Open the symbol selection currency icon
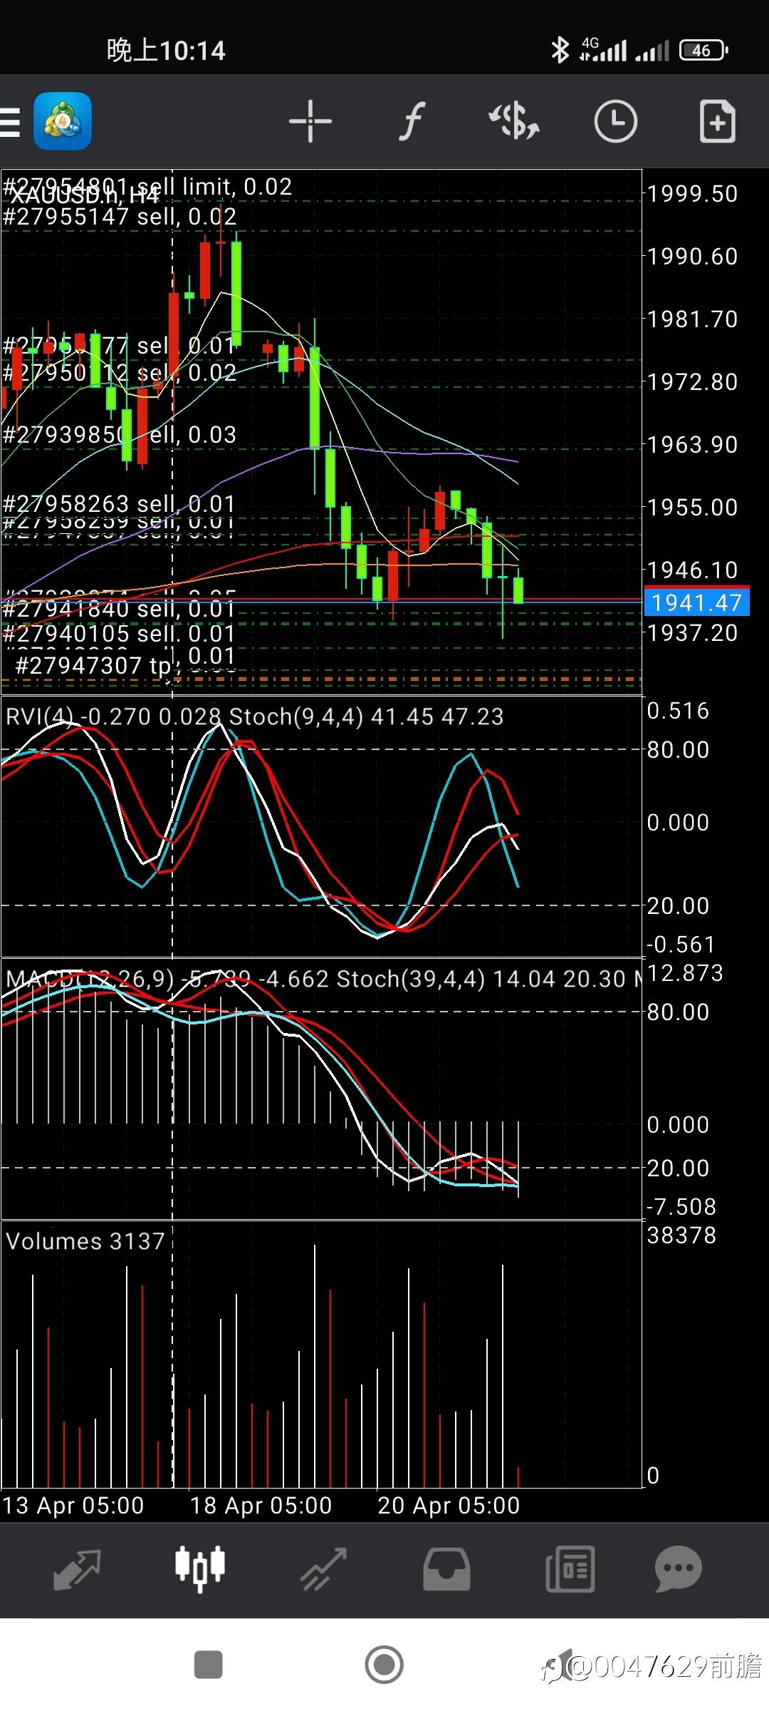 [514, 121]
